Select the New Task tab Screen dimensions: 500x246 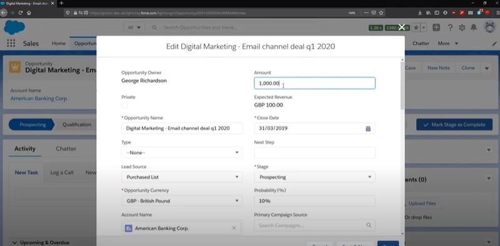click(26, 172)
